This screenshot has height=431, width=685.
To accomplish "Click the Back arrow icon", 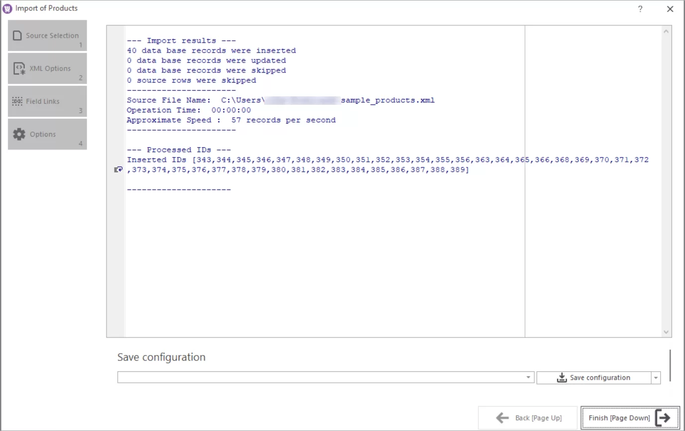I will point(501,418).
